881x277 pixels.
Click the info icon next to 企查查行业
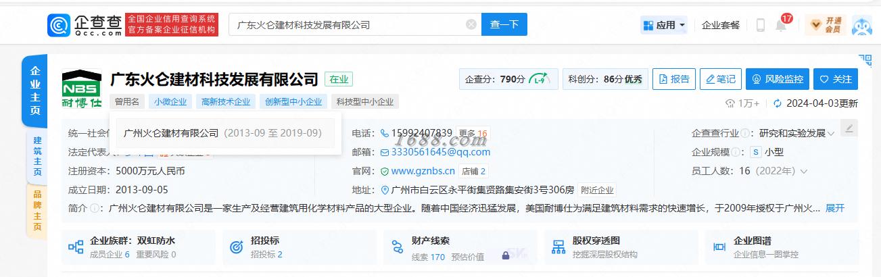coord(744,133)
